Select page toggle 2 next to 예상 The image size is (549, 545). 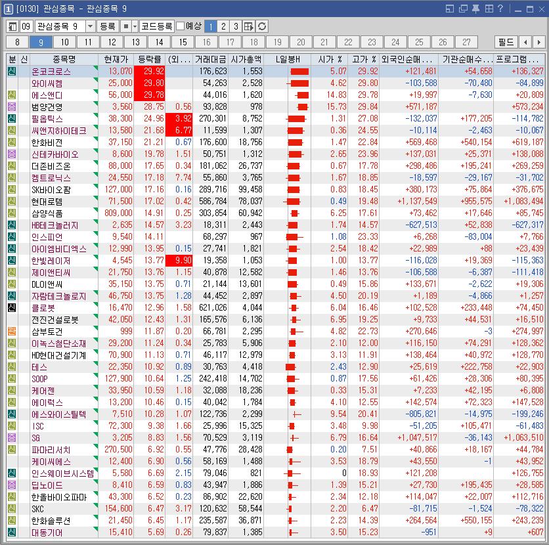click(x=223, y=26)
